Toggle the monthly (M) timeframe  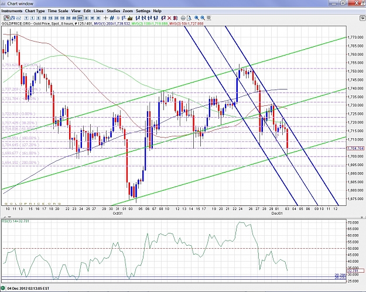click(x=98, y=18)
